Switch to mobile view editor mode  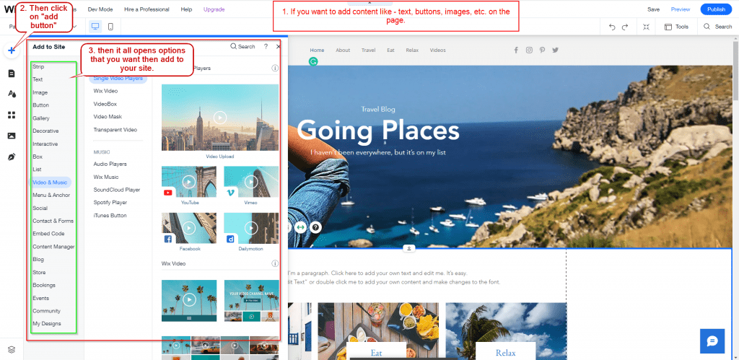click(110, 27)
